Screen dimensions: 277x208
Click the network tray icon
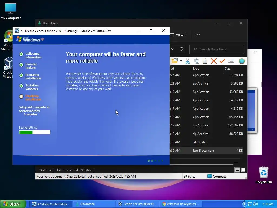(250, 204)
